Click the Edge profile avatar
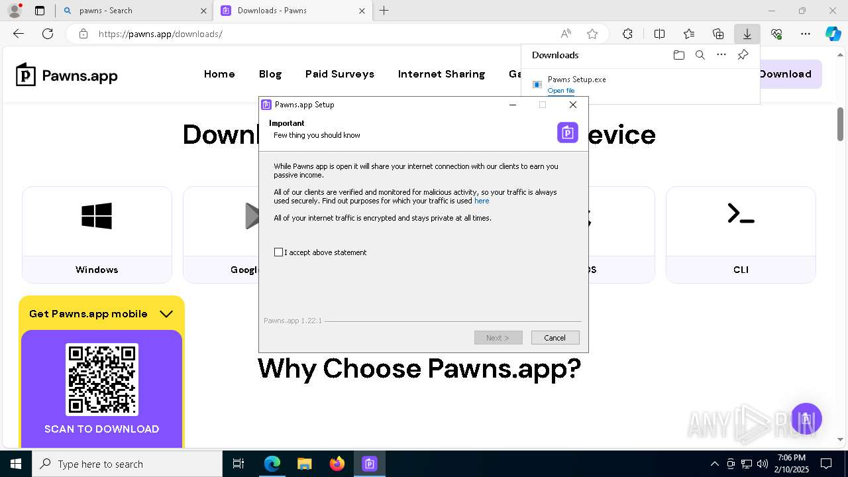 (x=15, y=11)
